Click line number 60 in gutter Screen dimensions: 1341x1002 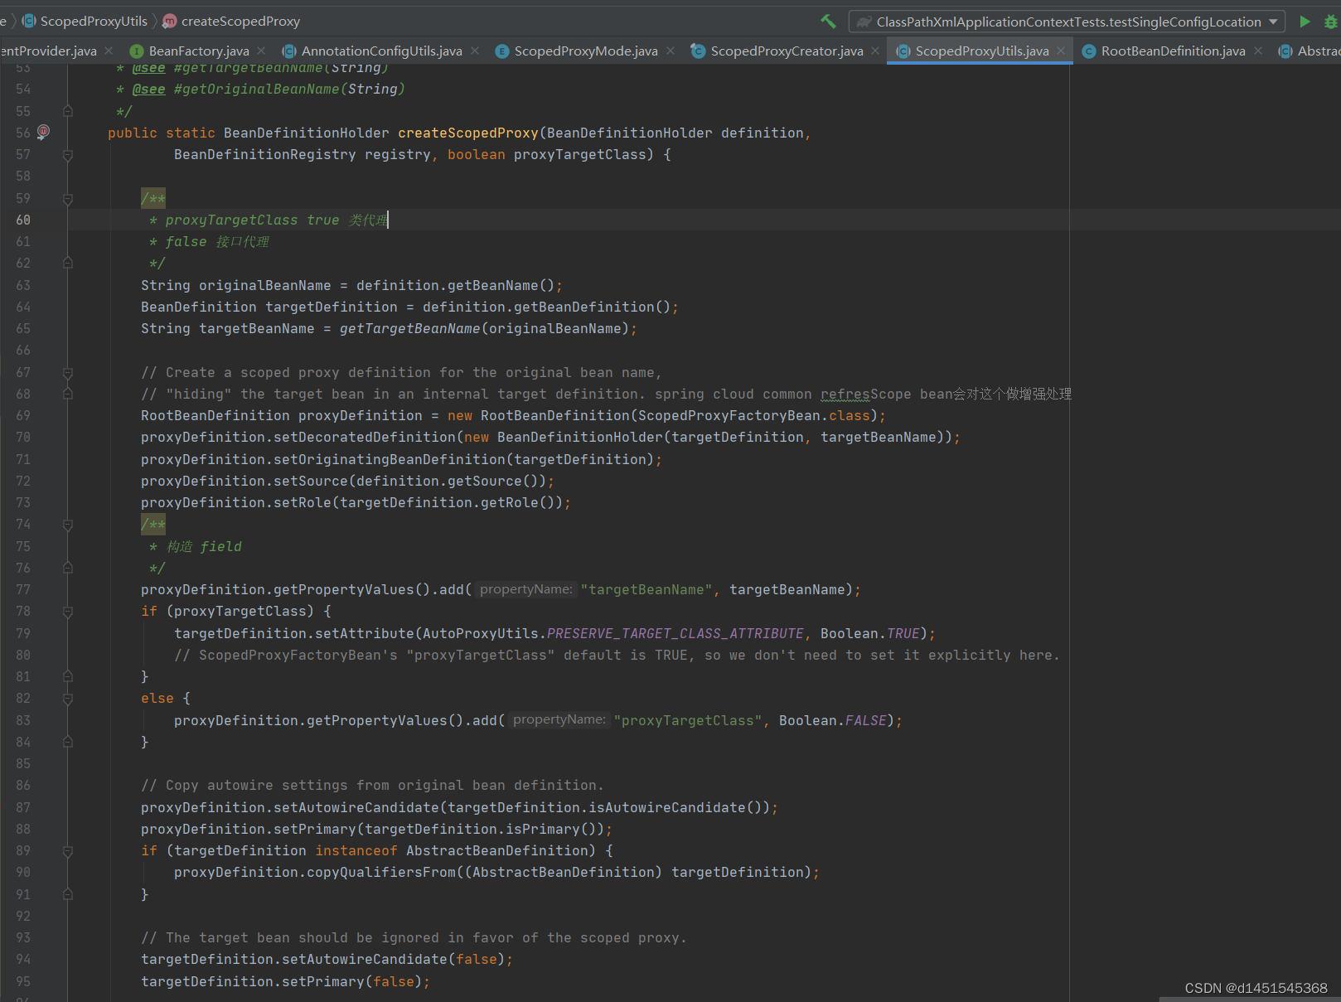coord(23,220)
